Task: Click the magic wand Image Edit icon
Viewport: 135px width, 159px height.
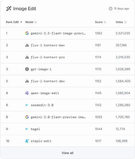Action: click(x=9, y=8)
